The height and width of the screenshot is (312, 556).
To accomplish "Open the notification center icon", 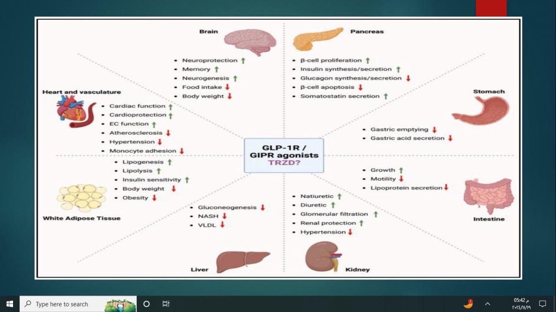I will coord(543,304).
